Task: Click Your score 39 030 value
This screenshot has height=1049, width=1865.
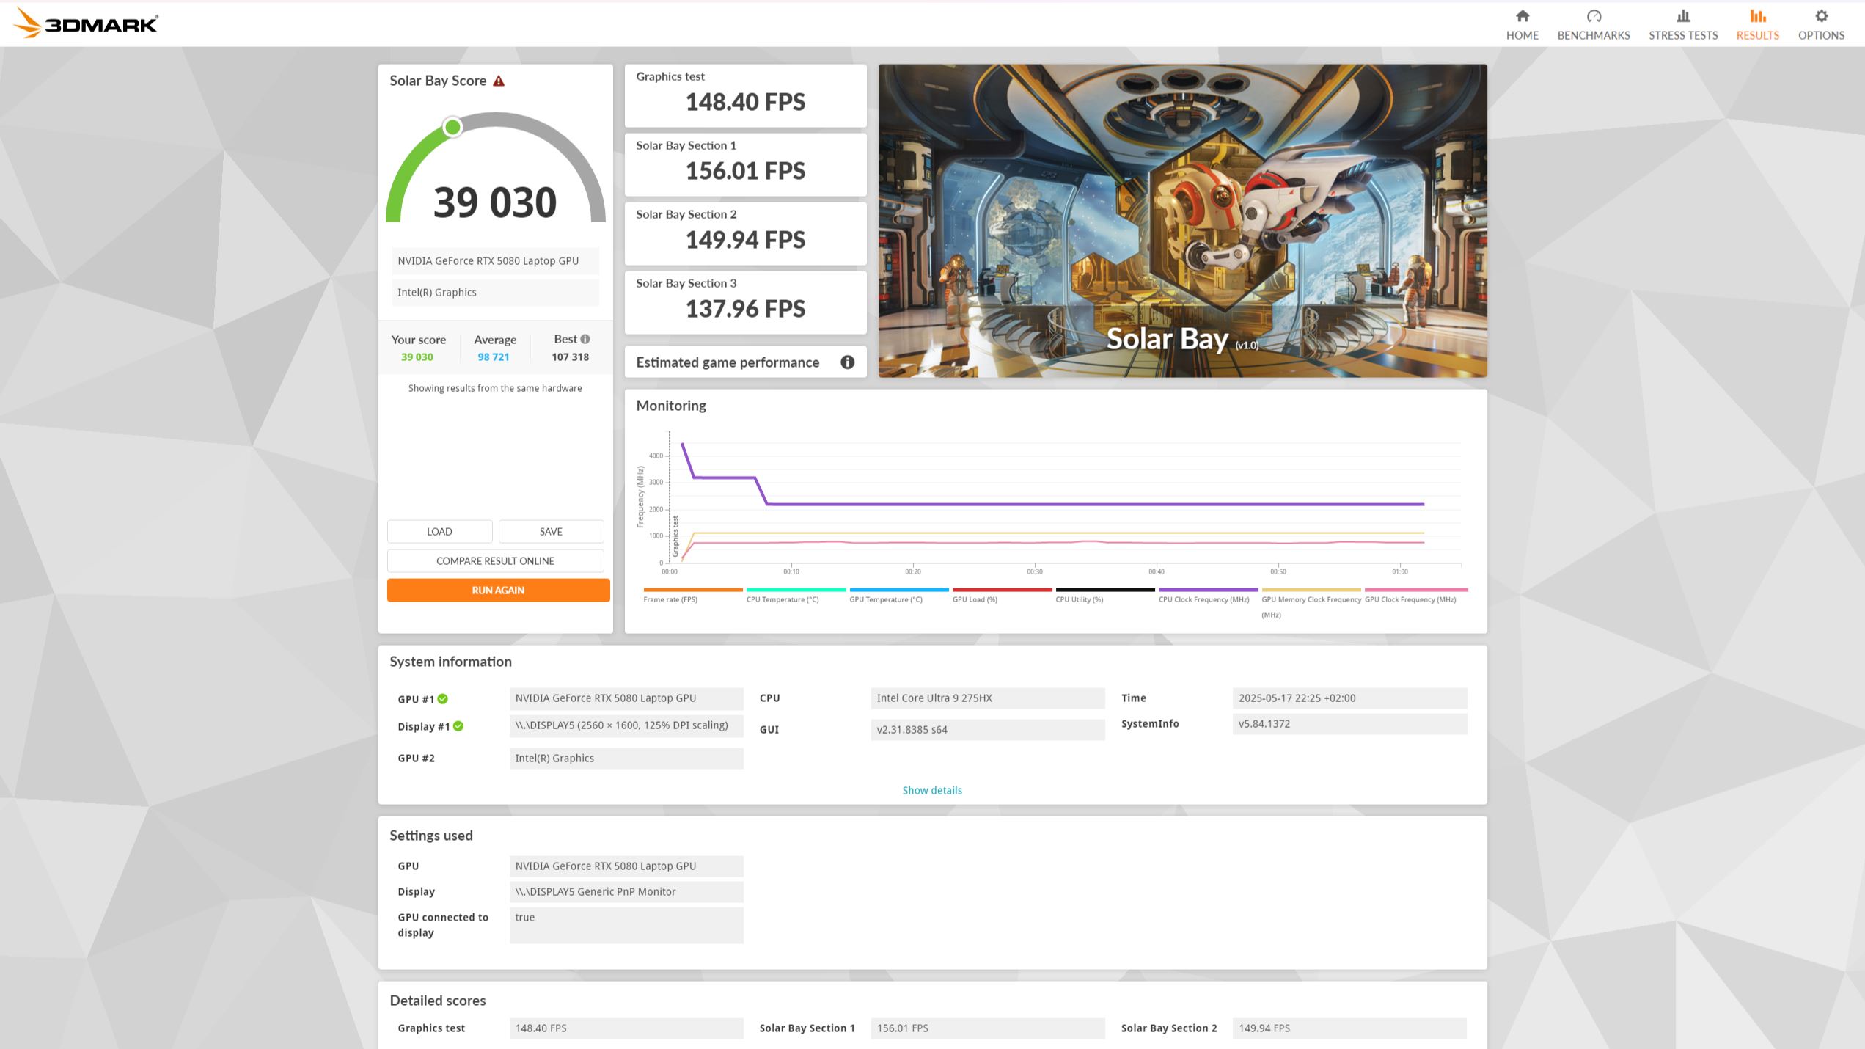Action: [417, 357]
